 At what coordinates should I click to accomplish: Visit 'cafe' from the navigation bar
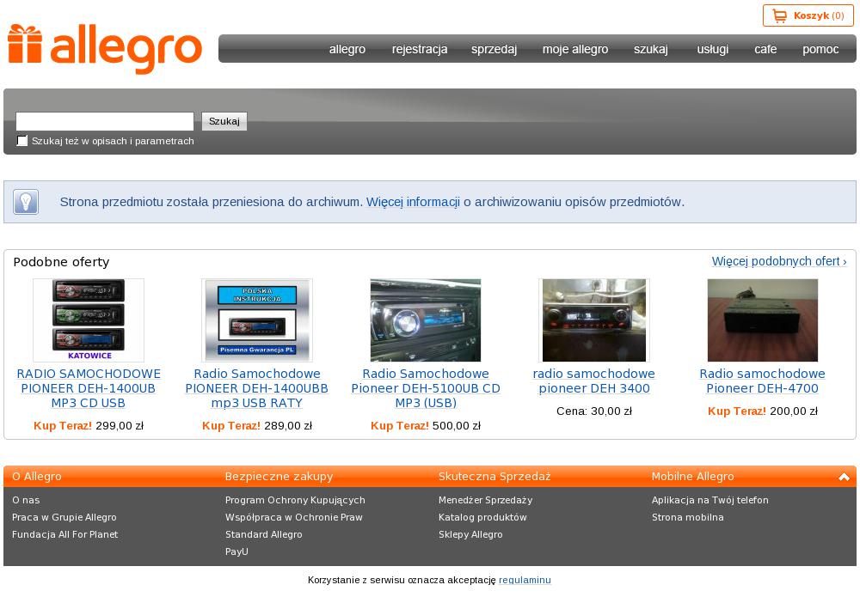tap(765, 49)
